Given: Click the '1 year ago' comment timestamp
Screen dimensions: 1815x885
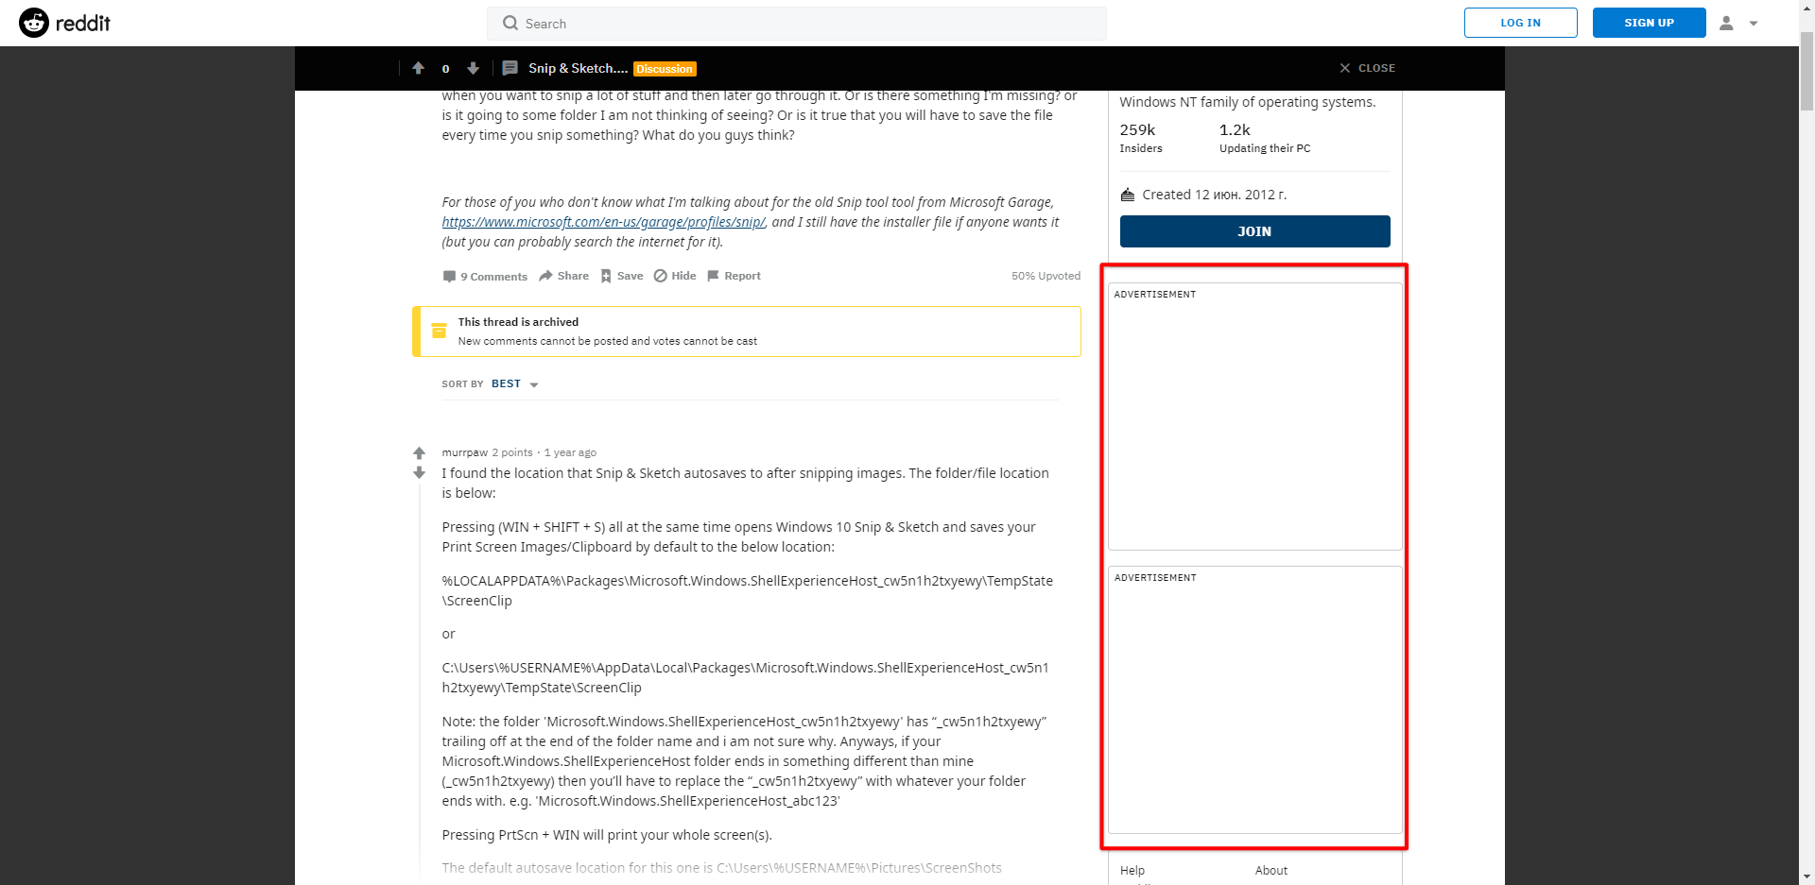Looking at the screenshot, I should pos(570,452).
